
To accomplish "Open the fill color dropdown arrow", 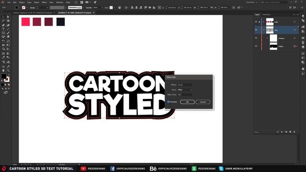I will click(x=20, y=8).
